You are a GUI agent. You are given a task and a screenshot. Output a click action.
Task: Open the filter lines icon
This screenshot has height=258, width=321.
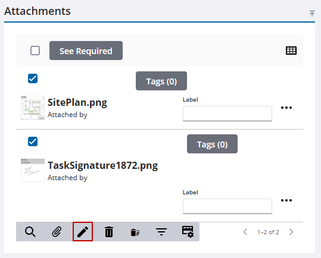161,232
